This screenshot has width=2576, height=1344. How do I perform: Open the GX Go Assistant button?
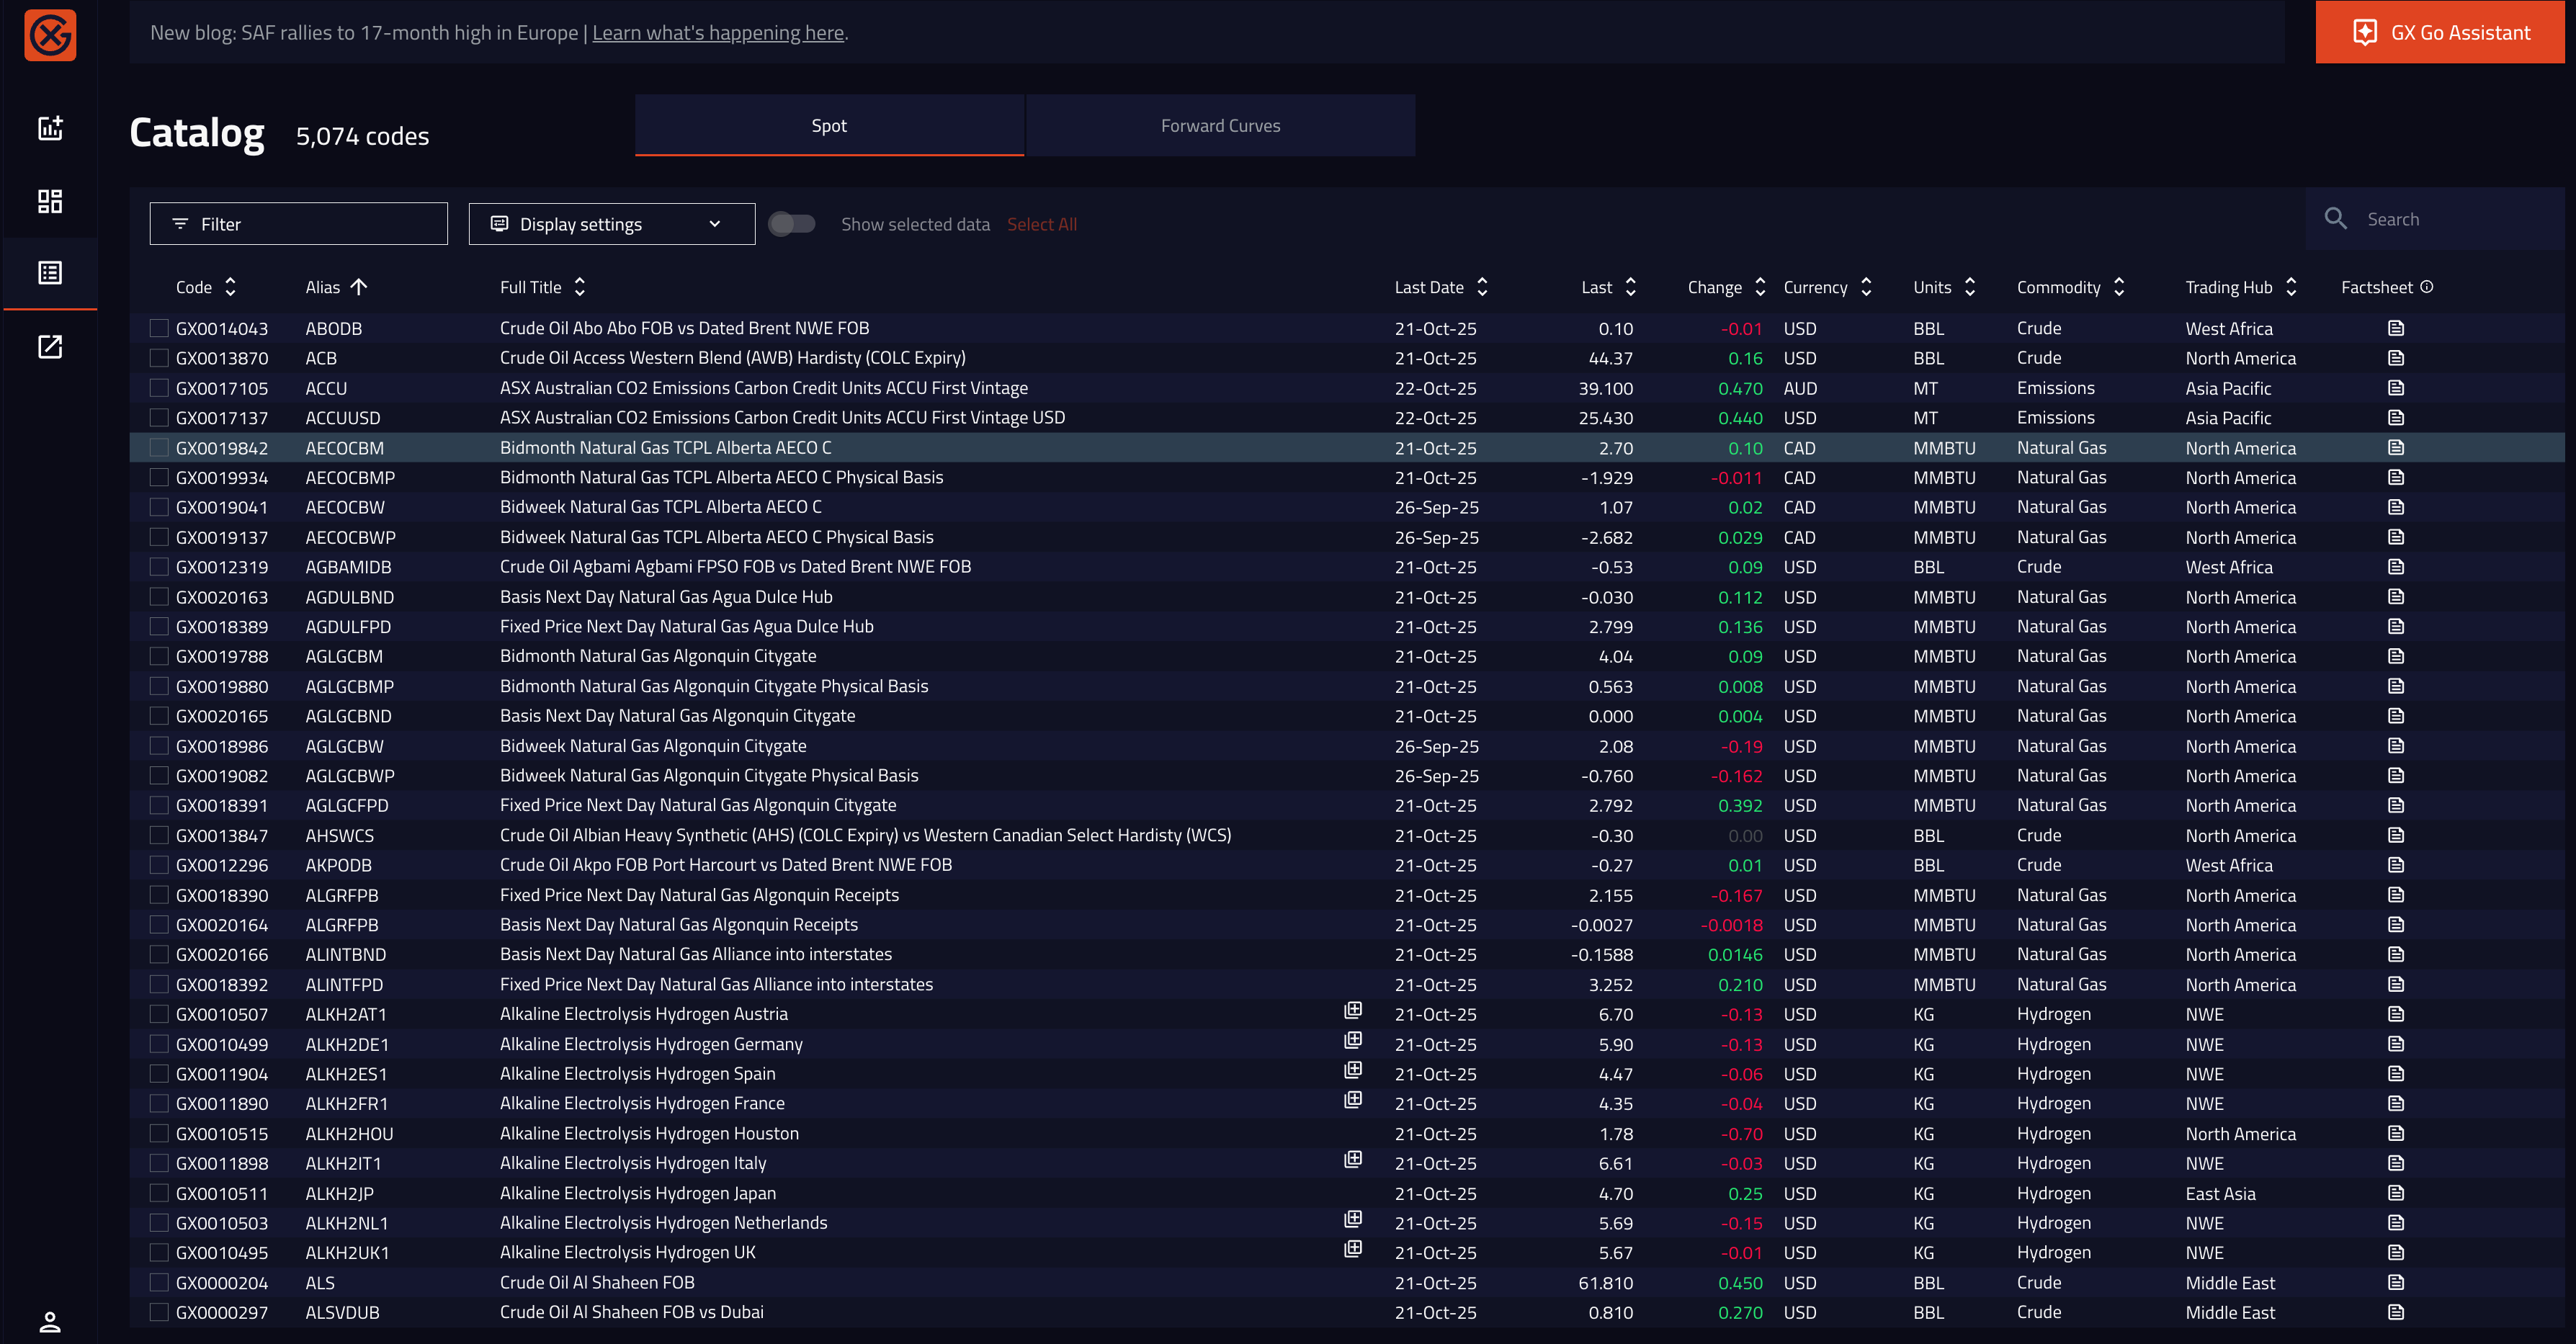coord(2439,33)
